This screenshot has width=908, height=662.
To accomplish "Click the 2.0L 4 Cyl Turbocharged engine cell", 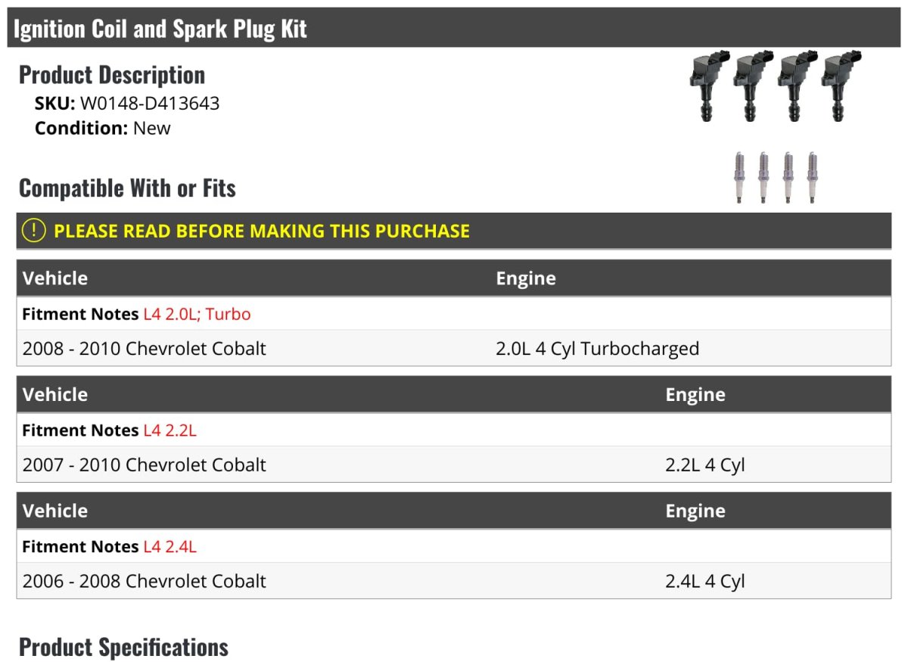I will click(597, 349).
